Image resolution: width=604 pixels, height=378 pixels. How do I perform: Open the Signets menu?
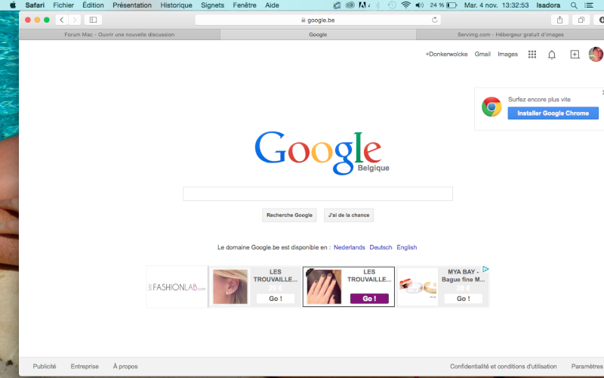pyautogui.click(x=213, y=5)
